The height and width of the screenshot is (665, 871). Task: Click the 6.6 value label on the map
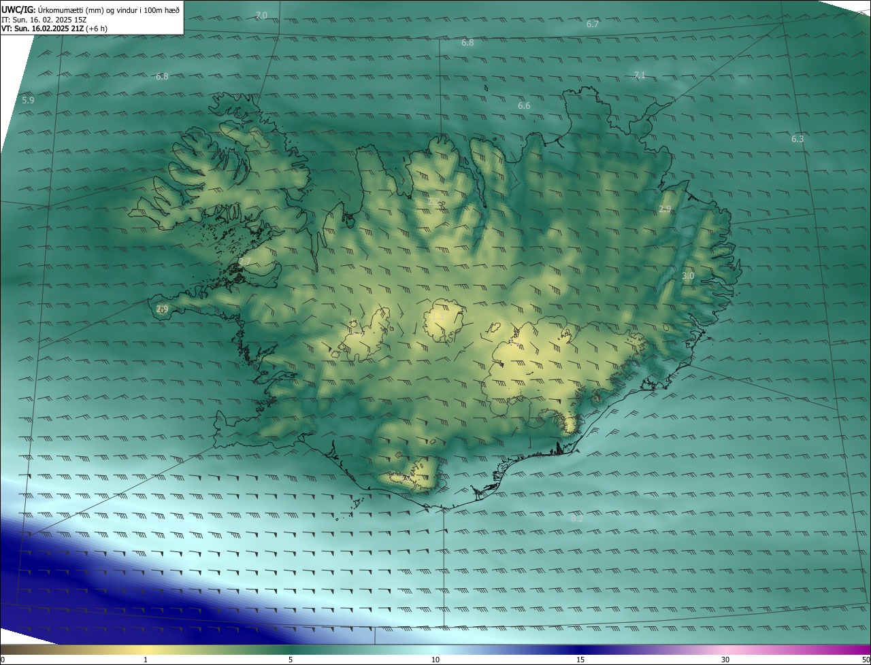(524, 105)
